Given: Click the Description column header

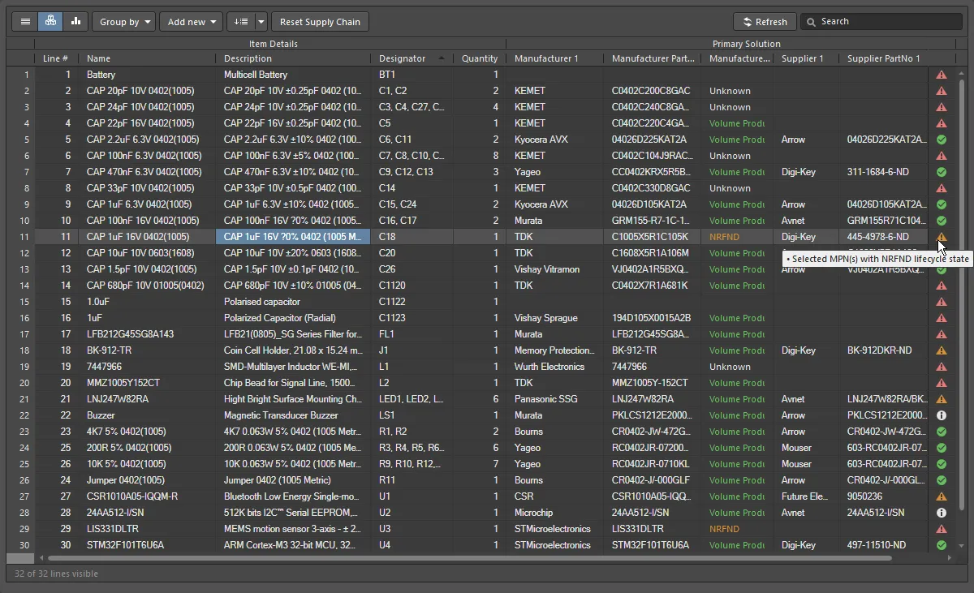Looking at the screenshot, I should coord(293,58).
